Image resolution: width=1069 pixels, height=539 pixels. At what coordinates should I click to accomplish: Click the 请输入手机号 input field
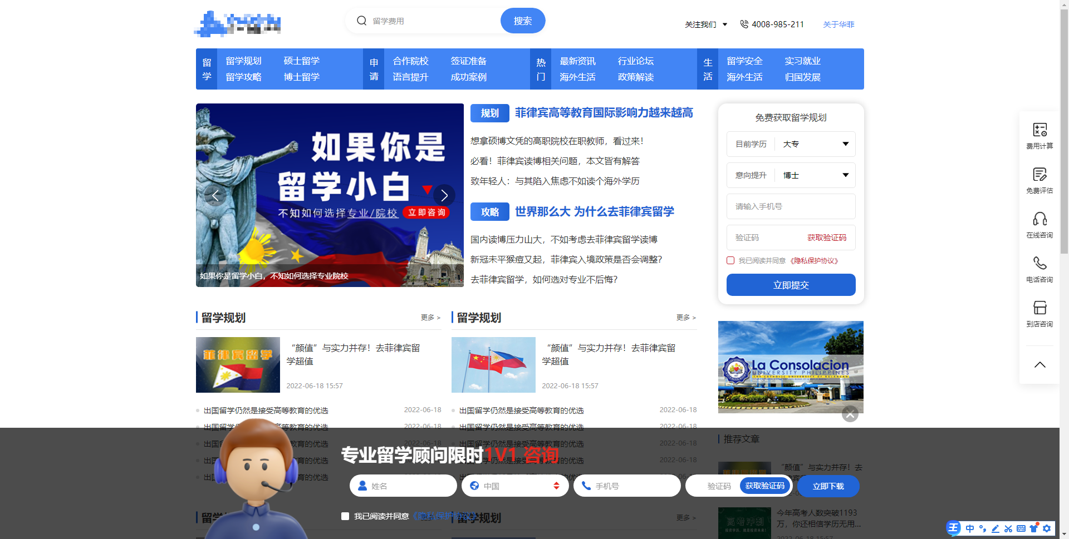point(791,206)
